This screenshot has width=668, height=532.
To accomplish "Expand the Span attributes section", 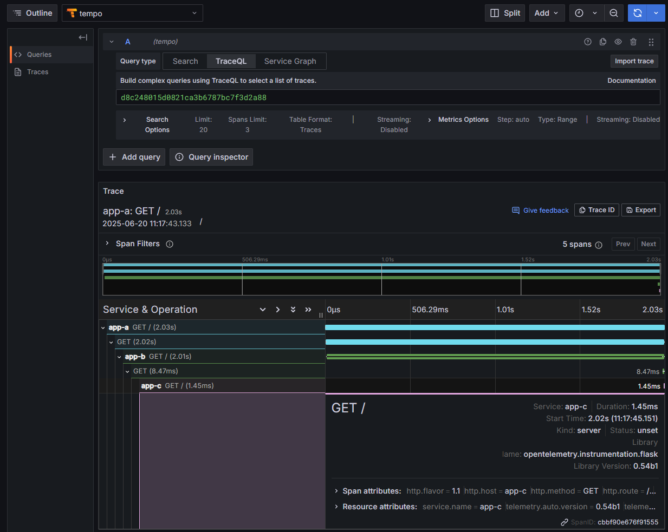I will click(336, 491).
